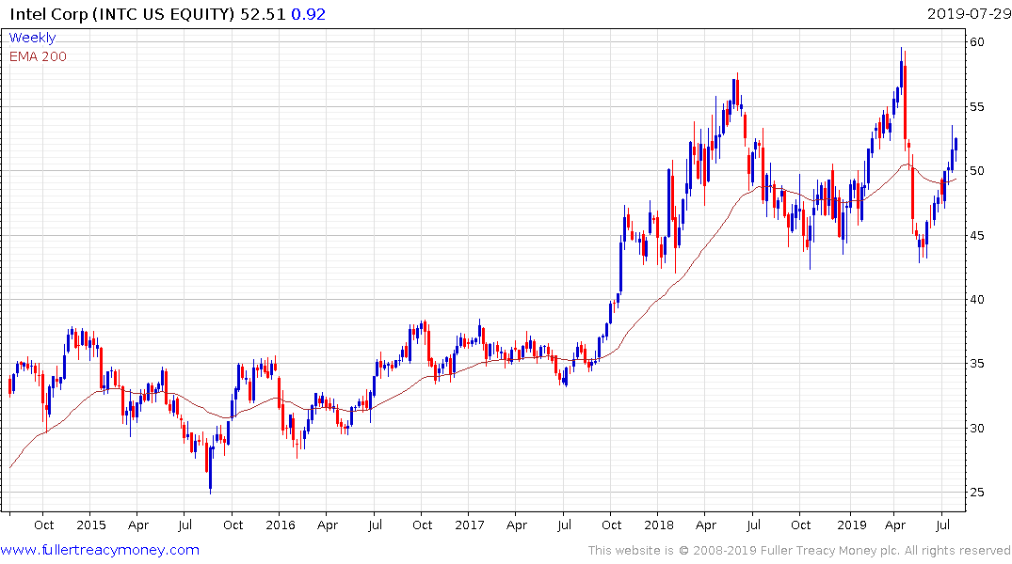Click the 50 price axis label
The width and height of the screenshot is (1012, 564).
coord(976,171)
